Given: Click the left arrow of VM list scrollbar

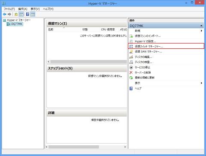Looking at the screenshot, I should [48, 62].
